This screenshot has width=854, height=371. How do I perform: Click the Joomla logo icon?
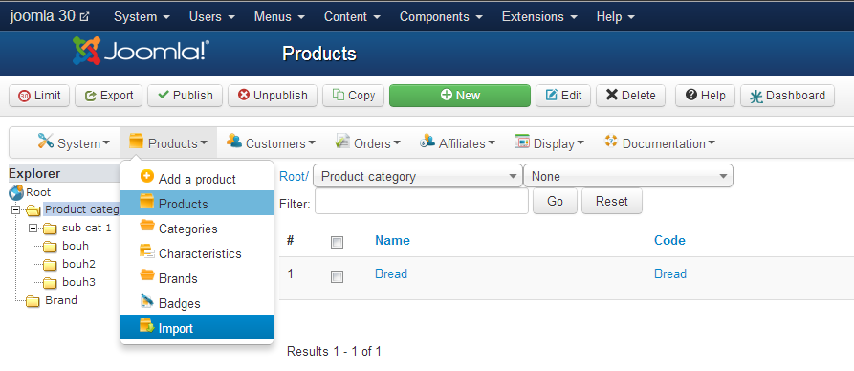tap(87, 52)
